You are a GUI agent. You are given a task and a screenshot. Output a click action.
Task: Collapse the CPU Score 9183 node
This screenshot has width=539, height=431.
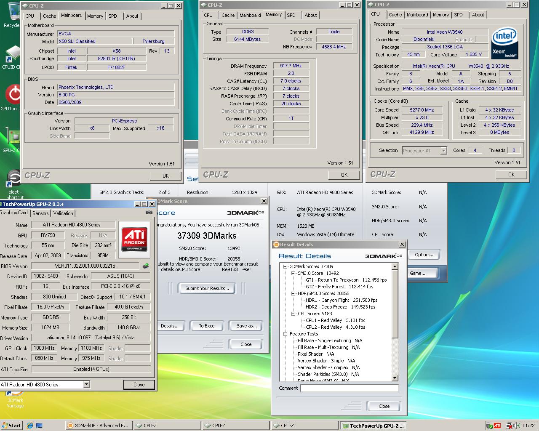294,314
